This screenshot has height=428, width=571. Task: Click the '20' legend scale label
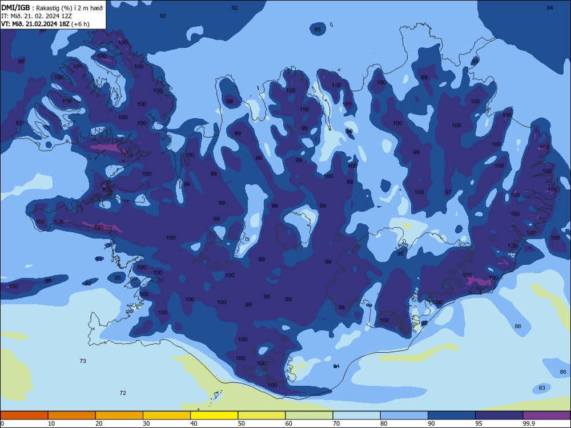tap(99, 423)
